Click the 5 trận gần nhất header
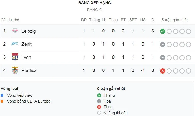This screenshot has width=195, height=116. 175,20
